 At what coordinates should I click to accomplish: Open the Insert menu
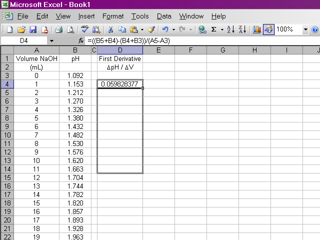point(86,16)
